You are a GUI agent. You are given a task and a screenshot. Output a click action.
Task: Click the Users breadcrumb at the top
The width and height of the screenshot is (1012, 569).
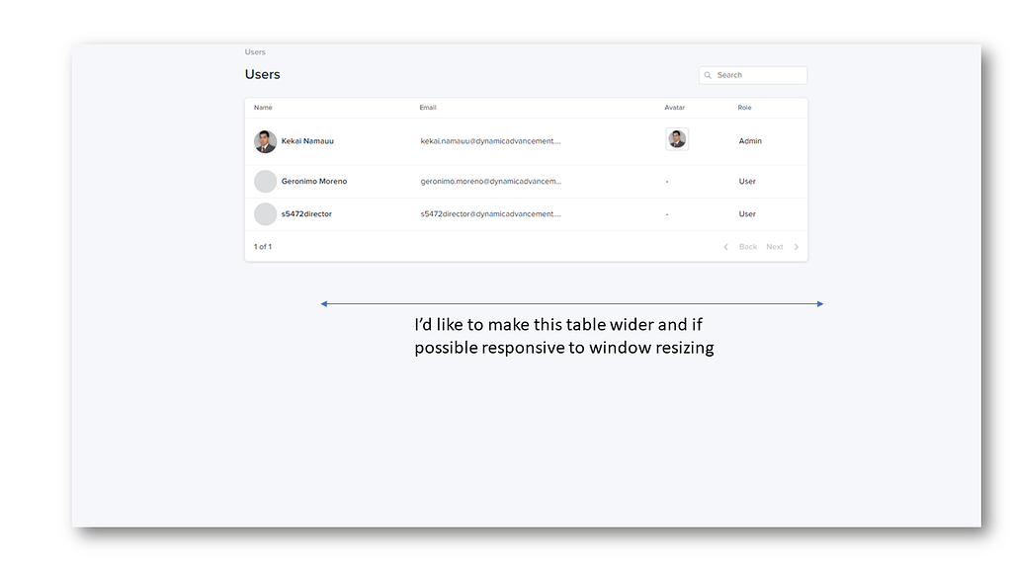tap(254, 51)
